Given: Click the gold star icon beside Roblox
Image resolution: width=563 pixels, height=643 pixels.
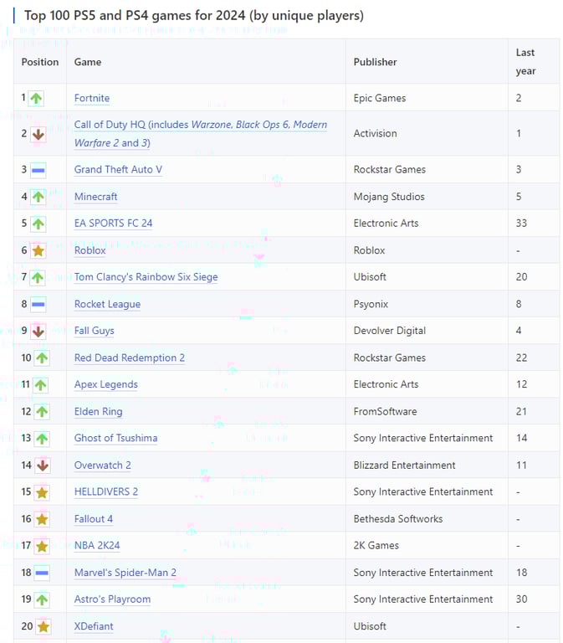Looking at the screenshot, I should coord(38,250).
